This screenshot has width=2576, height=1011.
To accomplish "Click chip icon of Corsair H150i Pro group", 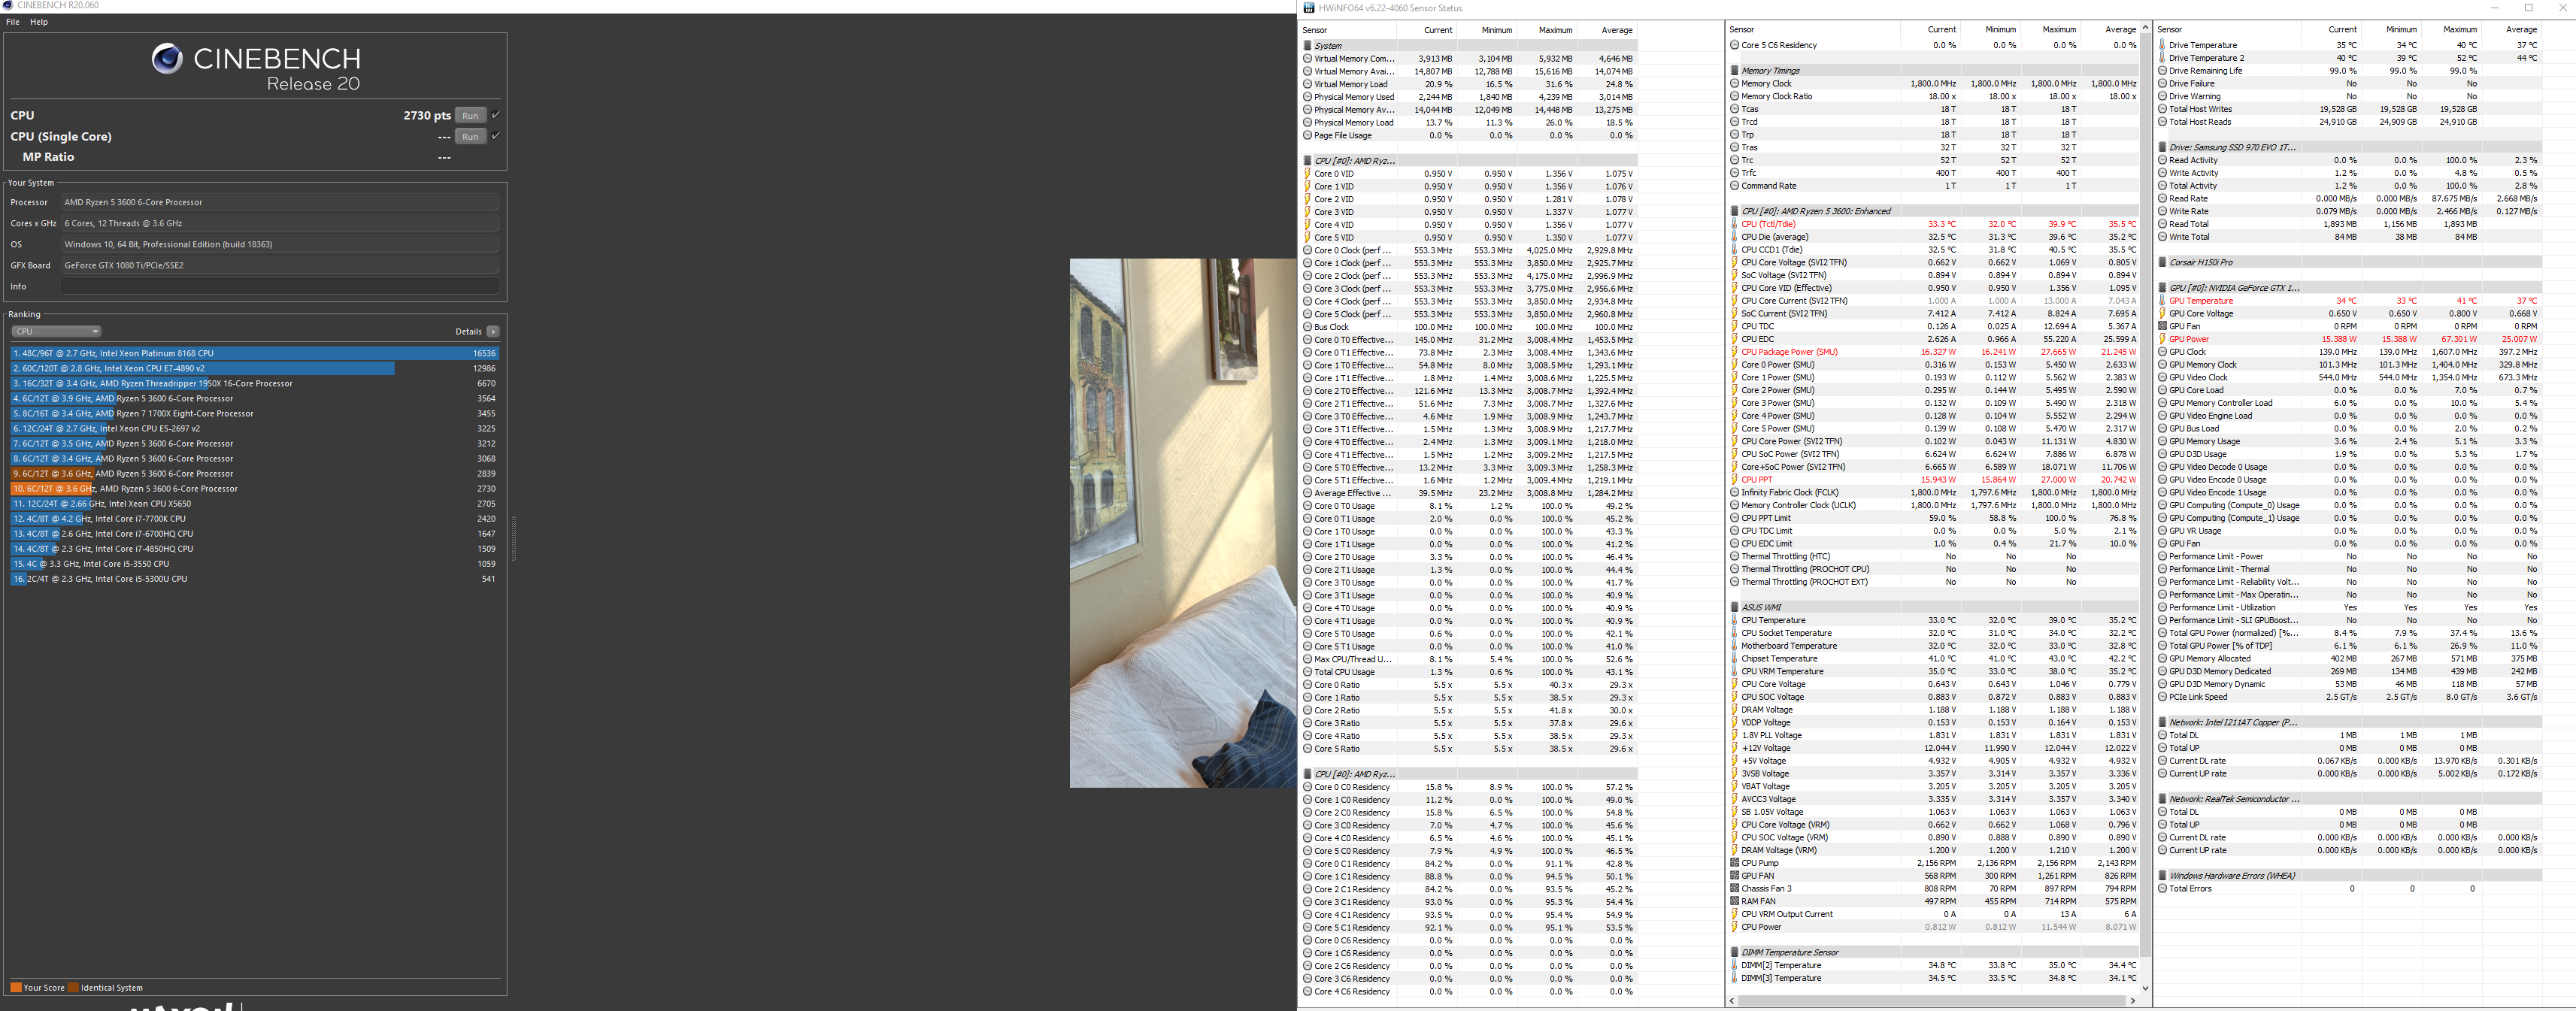I will 2162,263.
